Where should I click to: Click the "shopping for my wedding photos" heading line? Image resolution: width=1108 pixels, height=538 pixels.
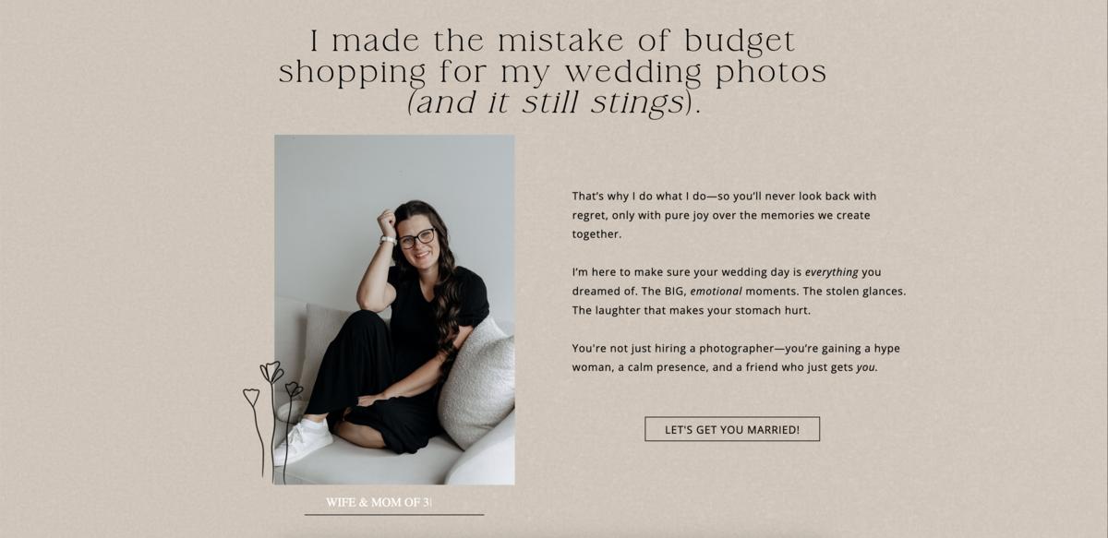click(552, 73)
